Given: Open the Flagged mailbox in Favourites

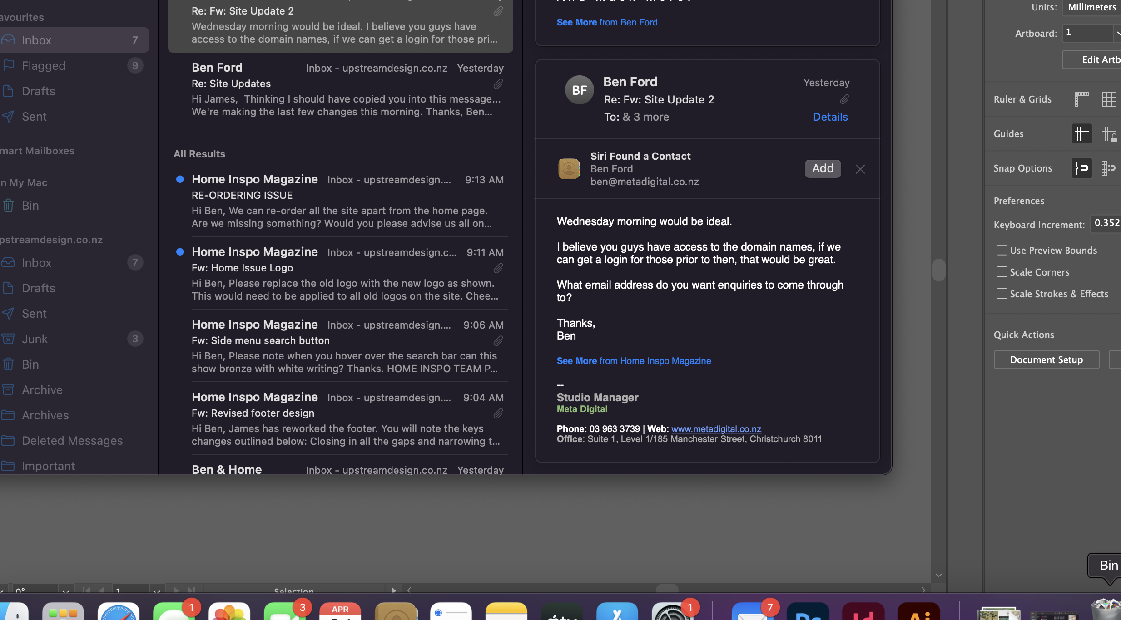Looking at the screenshot, I should [44, 66].
